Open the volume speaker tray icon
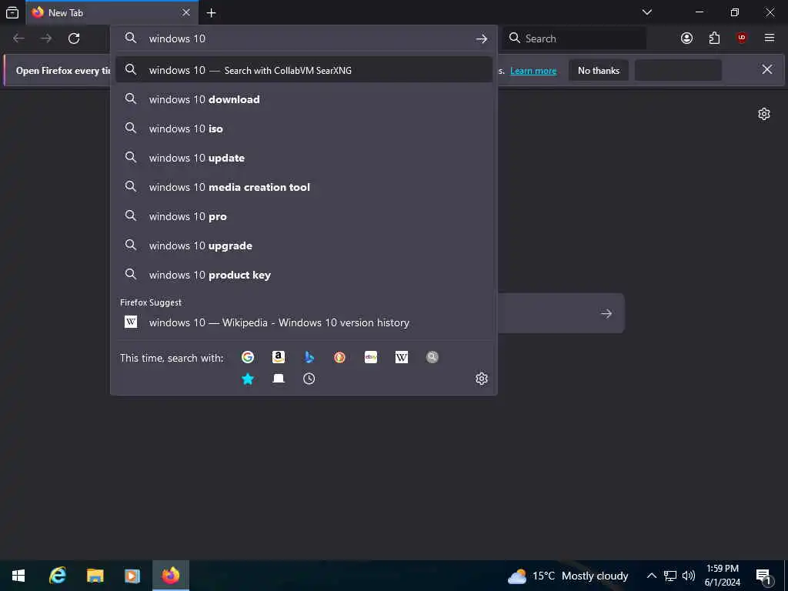 tap(689, 576)
